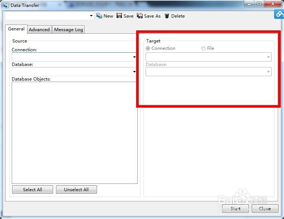The height and width of the screenshot is (219, 284).
Task: Open the Message Log tab
Action: (x=68, y=30)
